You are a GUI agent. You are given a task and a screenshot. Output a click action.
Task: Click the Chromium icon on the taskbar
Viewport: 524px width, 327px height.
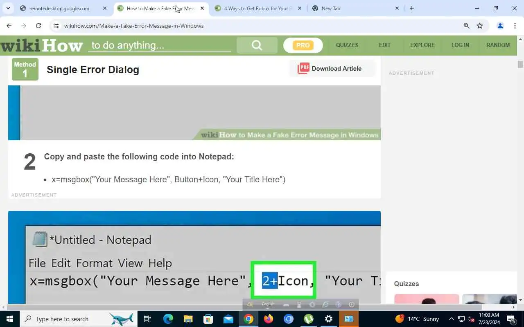point(289,319)
